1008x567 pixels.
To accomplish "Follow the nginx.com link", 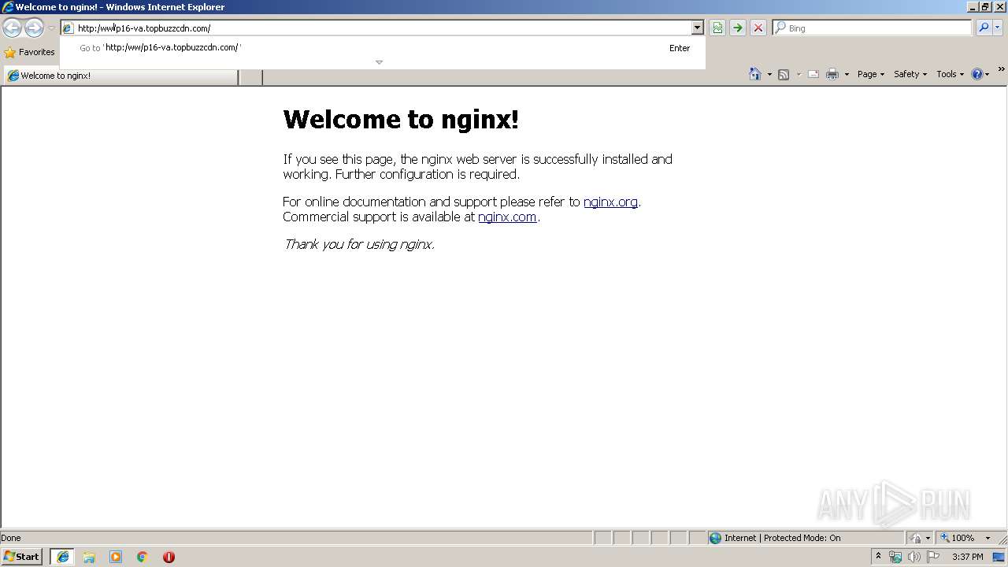I will [507, 217].
